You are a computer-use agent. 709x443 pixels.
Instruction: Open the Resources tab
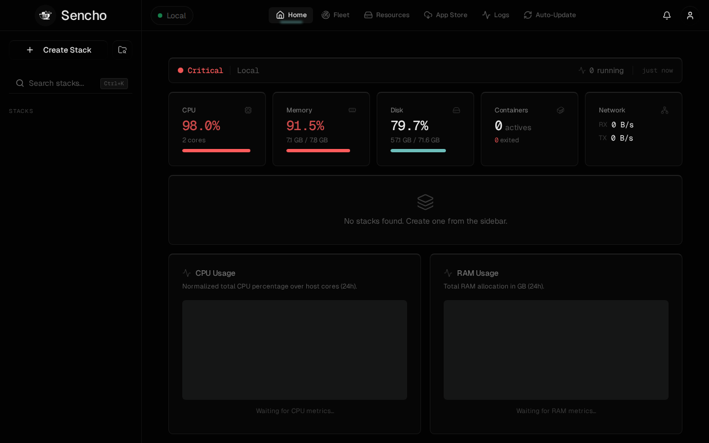[x=387, y=15]
